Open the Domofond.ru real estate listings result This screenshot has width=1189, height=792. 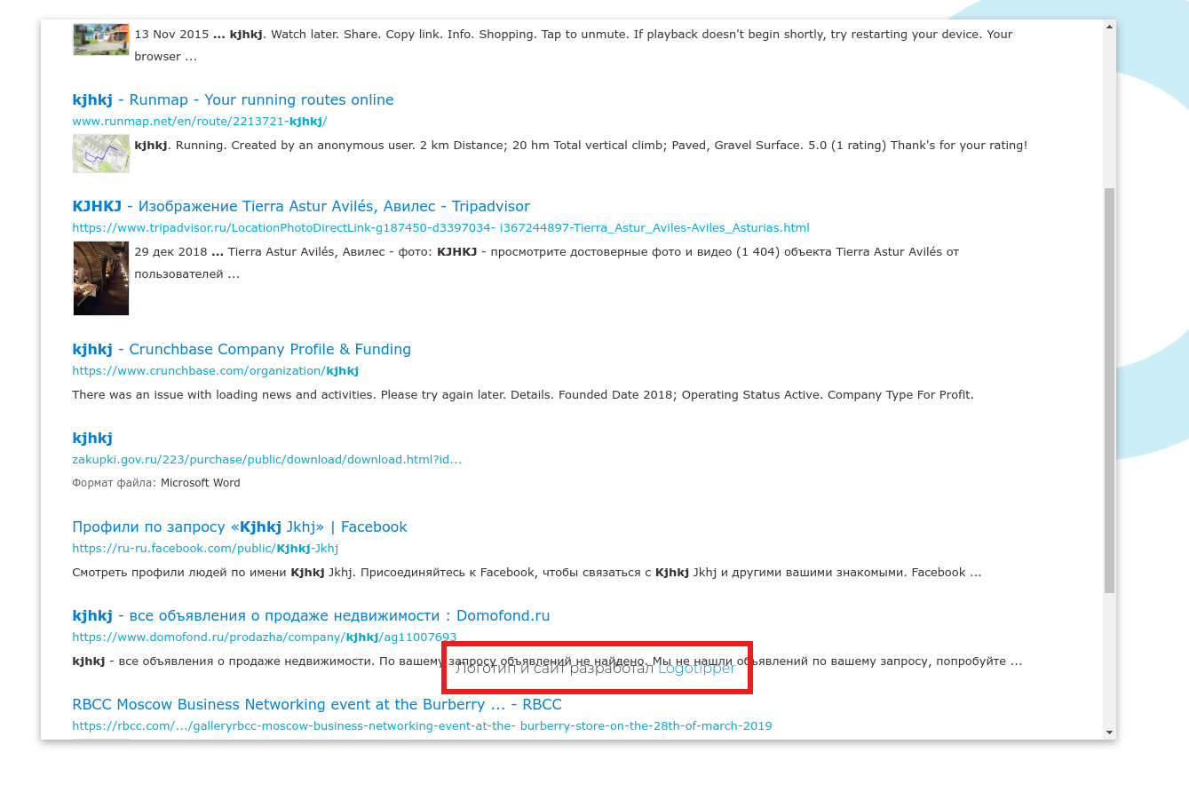(311, 615)
